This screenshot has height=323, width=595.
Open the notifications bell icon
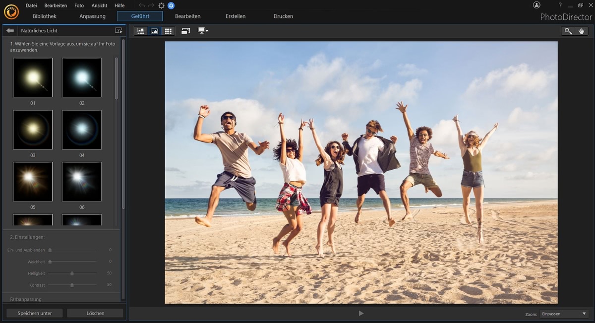coord(171,5)
